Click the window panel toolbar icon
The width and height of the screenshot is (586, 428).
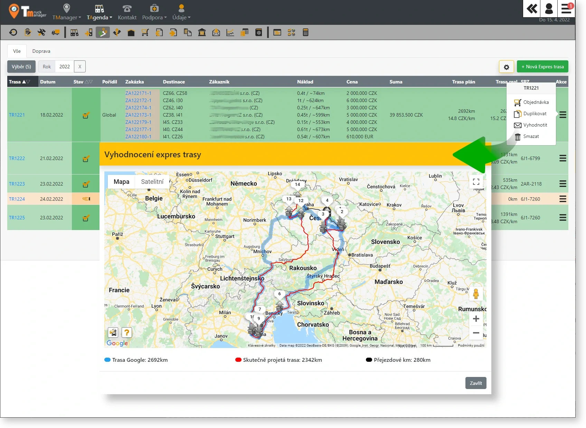click(277, 32)
